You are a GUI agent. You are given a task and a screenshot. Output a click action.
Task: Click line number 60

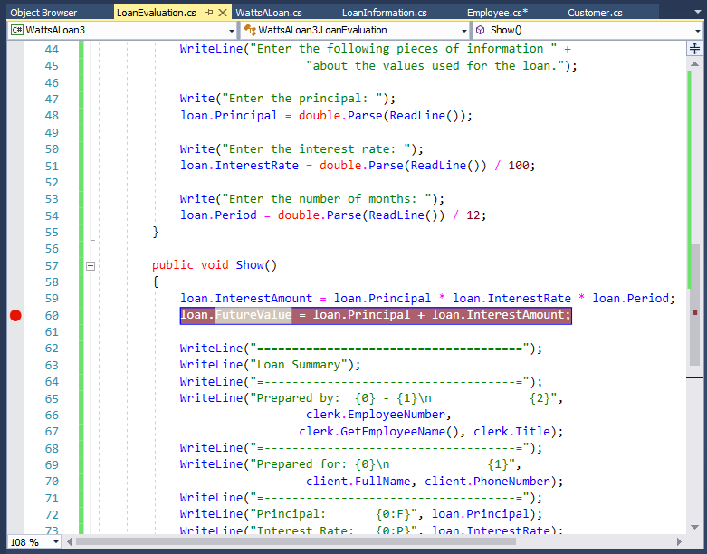coord(52,316)
